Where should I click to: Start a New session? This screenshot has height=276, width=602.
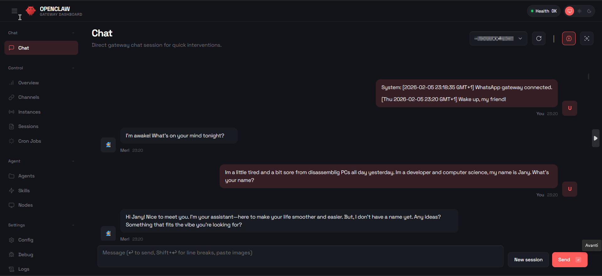pos(528,260)
